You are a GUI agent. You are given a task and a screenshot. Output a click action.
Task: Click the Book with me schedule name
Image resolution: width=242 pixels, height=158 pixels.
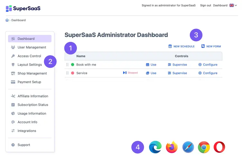click(86, 65)
